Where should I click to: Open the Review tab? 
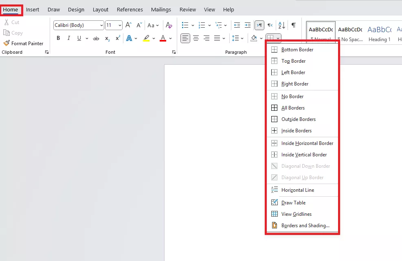(188, 9)
